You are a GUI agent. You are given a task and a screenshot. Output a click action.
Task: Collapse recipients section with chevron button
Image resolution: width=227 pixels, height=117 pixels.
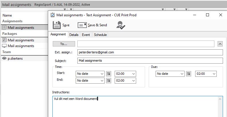tap(220, 44)
